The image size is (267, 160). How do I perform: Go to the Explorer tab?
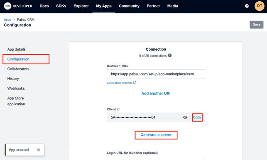(x=81, y=6)
